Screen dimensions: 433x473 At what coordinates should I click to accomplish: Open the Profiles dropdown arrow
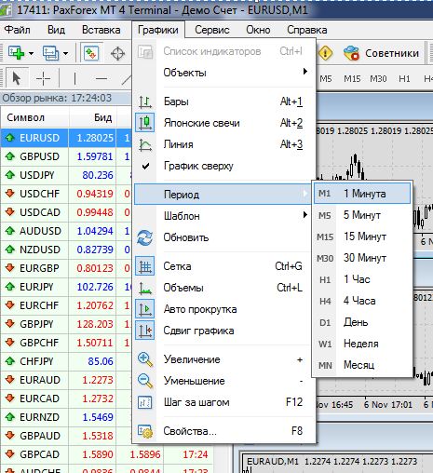tap(65, 53)
